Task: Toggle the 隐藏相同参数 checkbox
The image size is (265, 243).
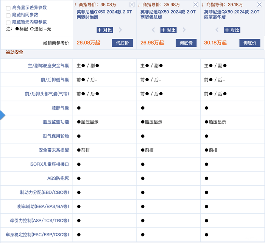Action: click(8, 15)
